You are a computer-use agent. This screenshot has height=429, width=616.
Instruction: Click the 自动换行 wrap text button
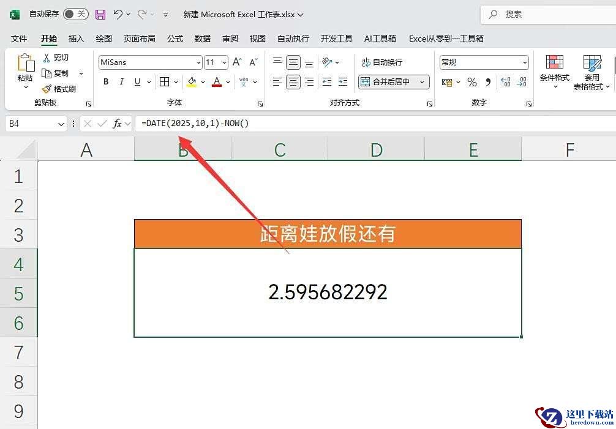tap(382, 62)
